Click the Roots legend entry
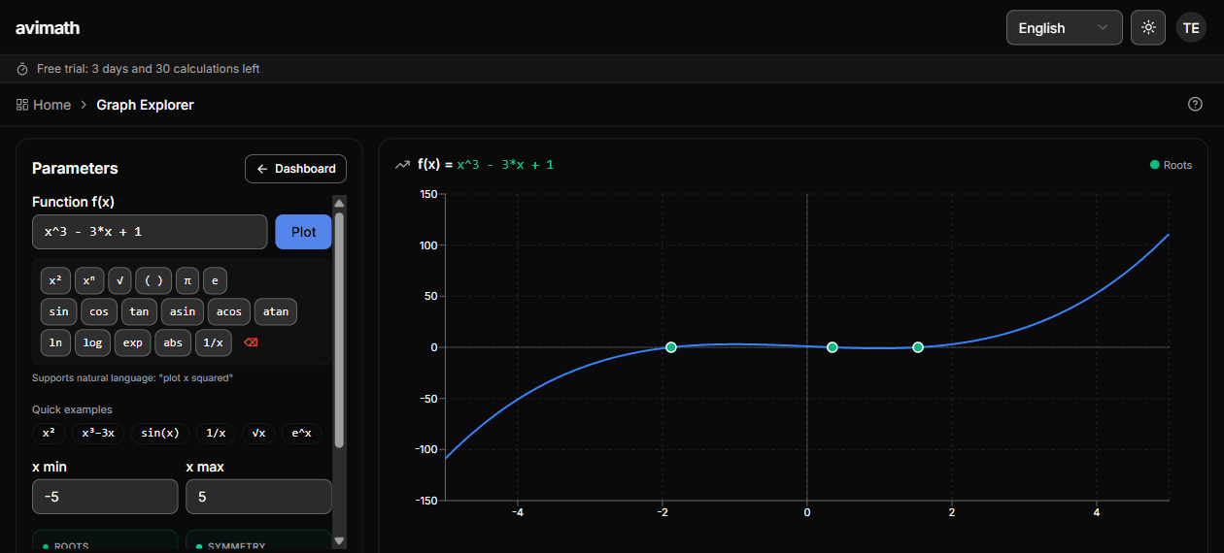 [x=1171, y=165]
